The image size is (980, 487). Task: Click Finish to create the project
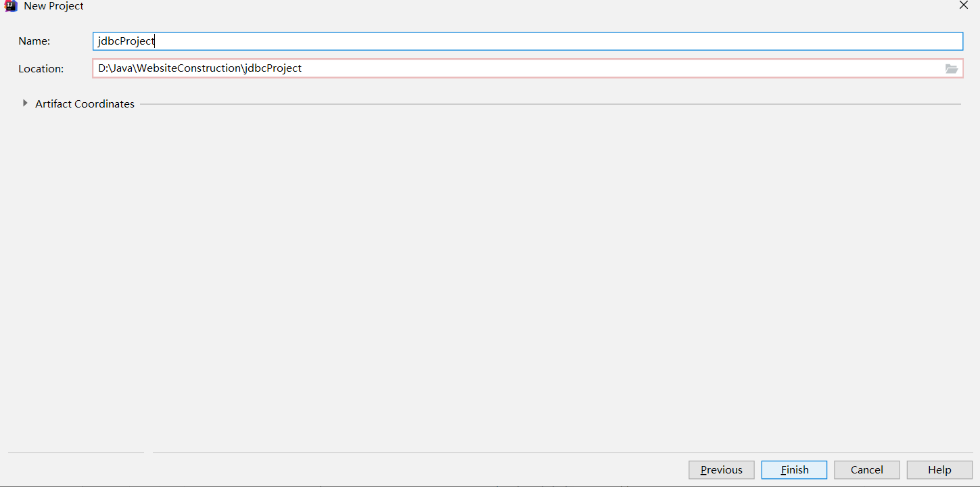[794, 469]
